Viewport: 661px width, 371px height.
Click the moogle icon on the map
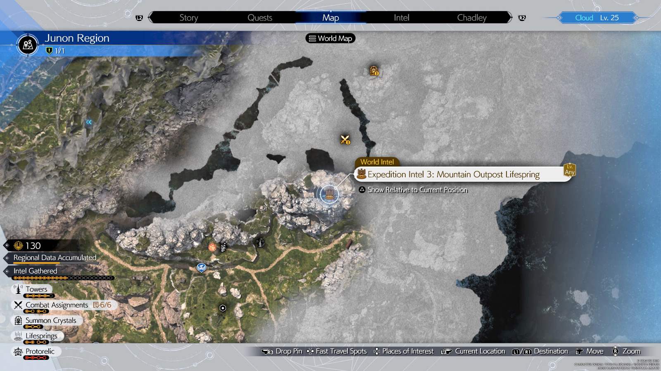pos(224,247)
